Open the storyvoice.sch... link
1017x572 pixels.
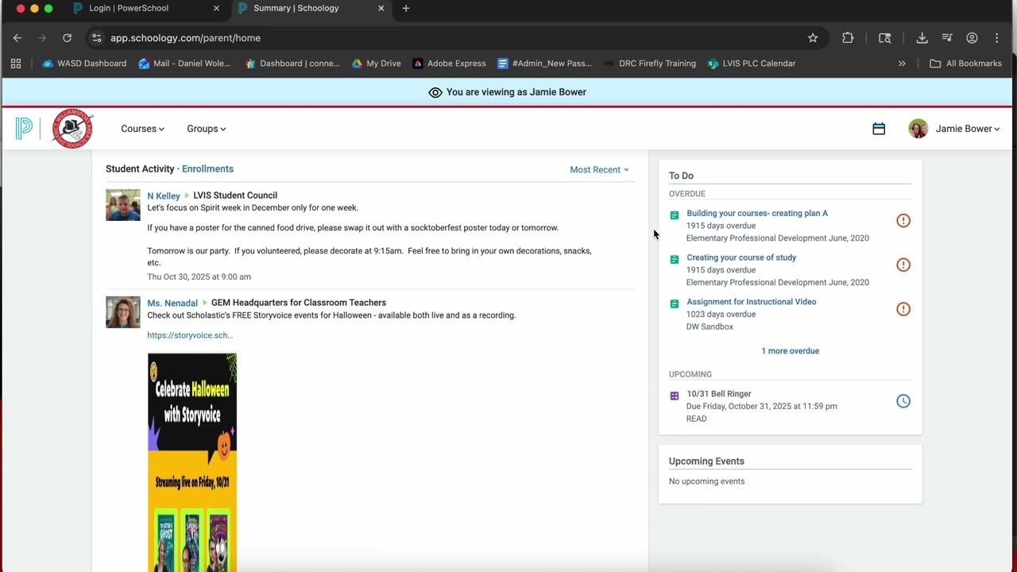pos(190,335)
